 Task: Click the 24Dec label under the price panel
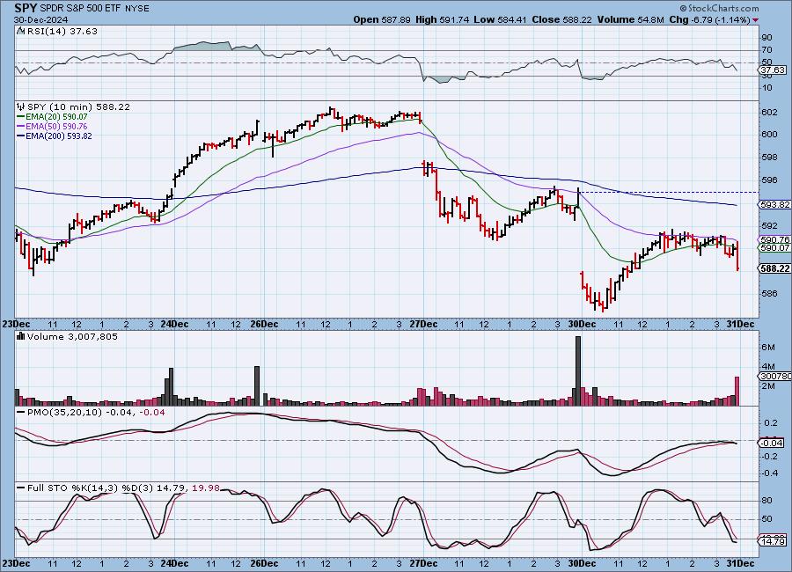pos(174,325)
